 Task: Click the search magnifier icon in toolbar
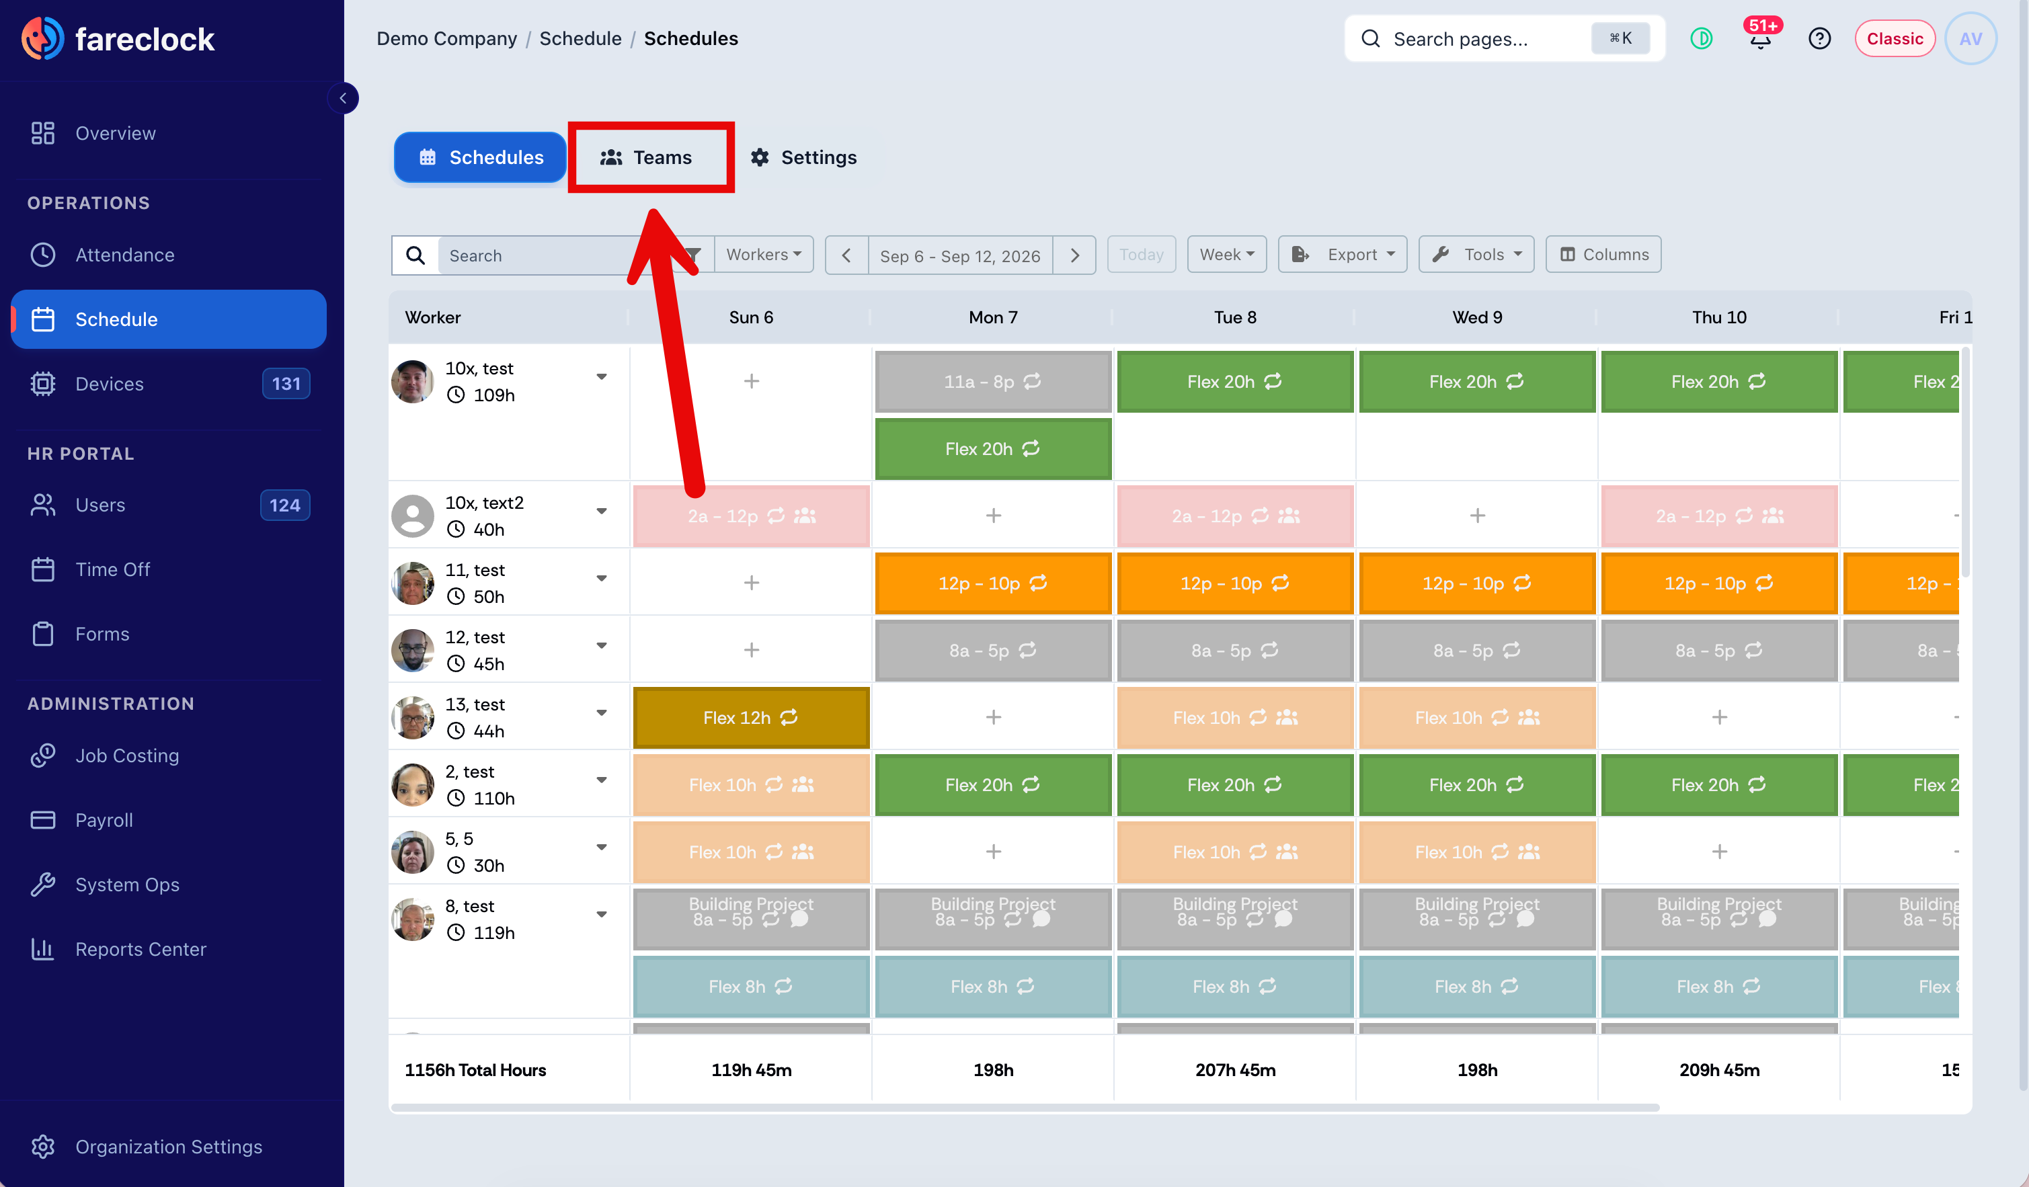415,255
